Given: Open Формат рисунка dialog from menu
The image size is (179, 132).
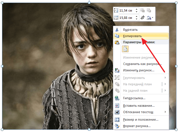Looking at the screenshot, I should pos(137,126).
